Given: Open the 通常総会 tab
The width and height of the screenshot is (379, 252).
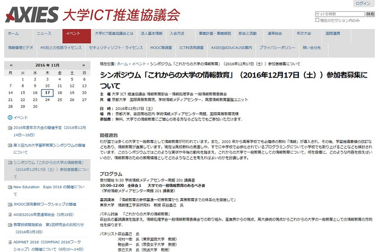Looking at the screenshot, I should click(278, 36).
